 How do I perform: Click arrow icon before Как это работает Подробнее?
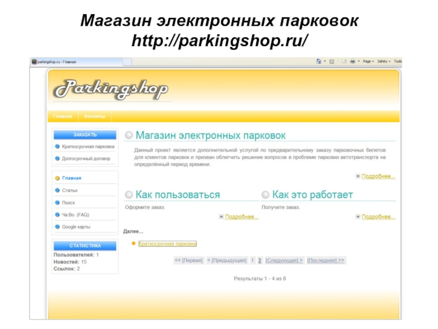click(358, 217)
